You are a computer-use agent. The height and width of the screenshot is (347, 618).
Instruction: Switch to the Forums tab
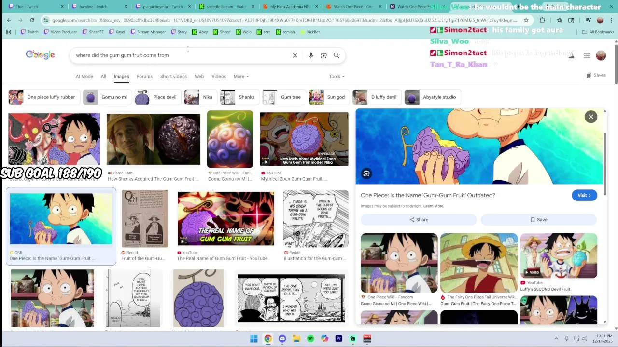click(x=144, y=76)
